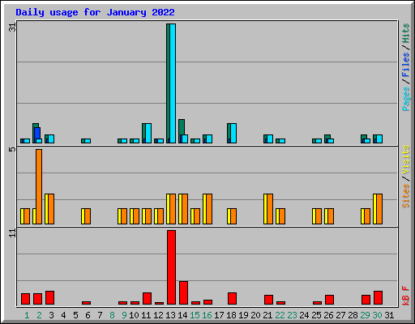
Task: Click day label 22 on the x-axis
Action: pyautogui.click(x=280, y=315)
